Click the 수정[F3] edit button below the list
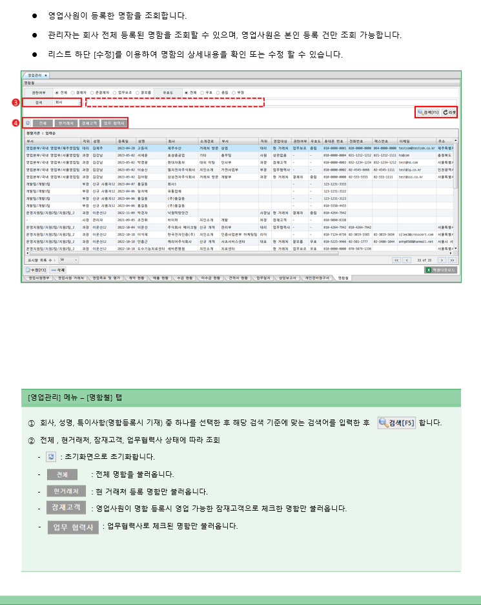The height and width of the screenshot is (605, 481). tap(36, 270)
